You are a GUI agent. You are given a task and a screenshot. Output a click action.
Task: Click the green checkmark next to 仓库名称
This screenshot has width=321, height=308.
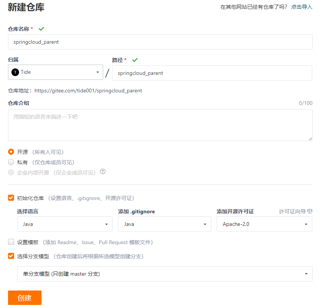[x=42, y=29]
